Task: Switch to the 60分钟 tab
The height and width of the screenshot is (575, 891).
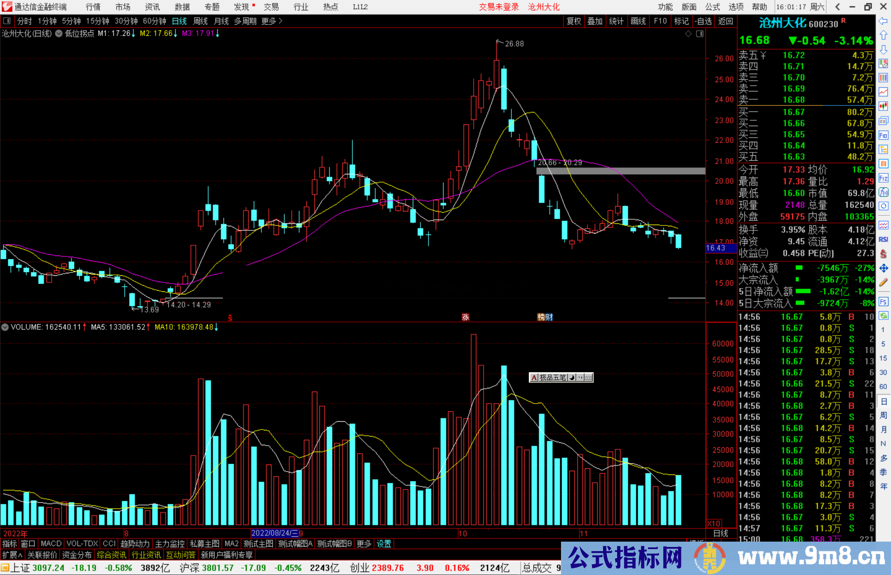Action: tap(154, 21)
